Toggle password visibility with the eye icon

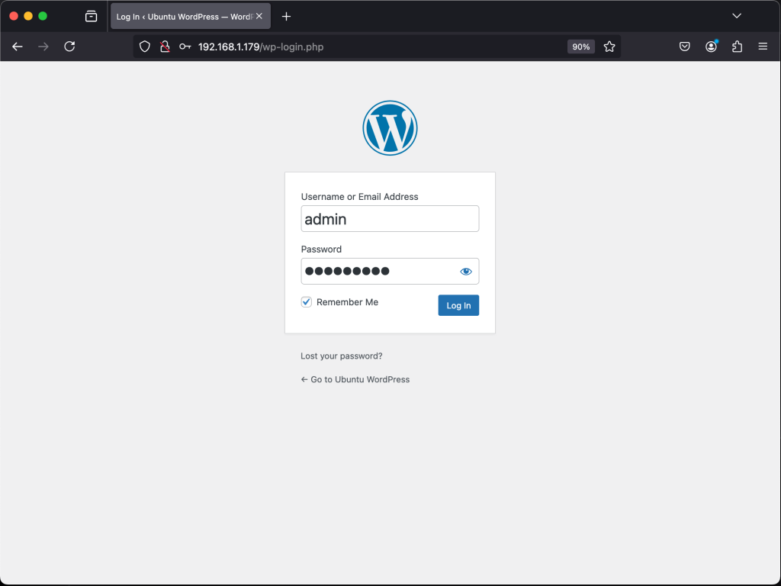pos(465,271)
